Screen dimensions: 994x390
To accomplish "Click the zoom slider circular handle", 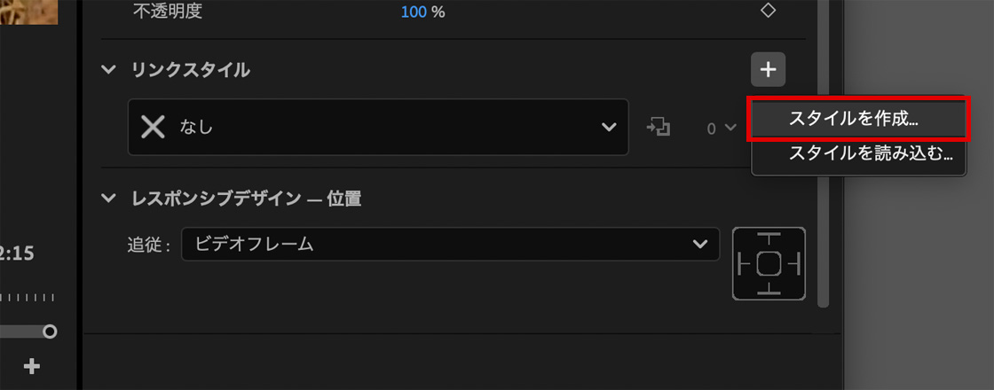I will [x=50, y=331].
